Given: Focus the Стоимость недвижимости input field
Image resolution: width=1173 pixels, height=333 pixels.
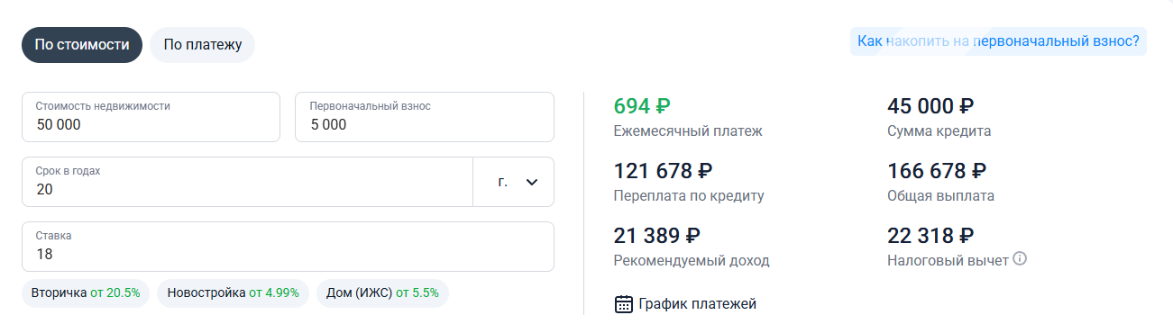Looking at the screenshot, I should (x=151, y=117).
